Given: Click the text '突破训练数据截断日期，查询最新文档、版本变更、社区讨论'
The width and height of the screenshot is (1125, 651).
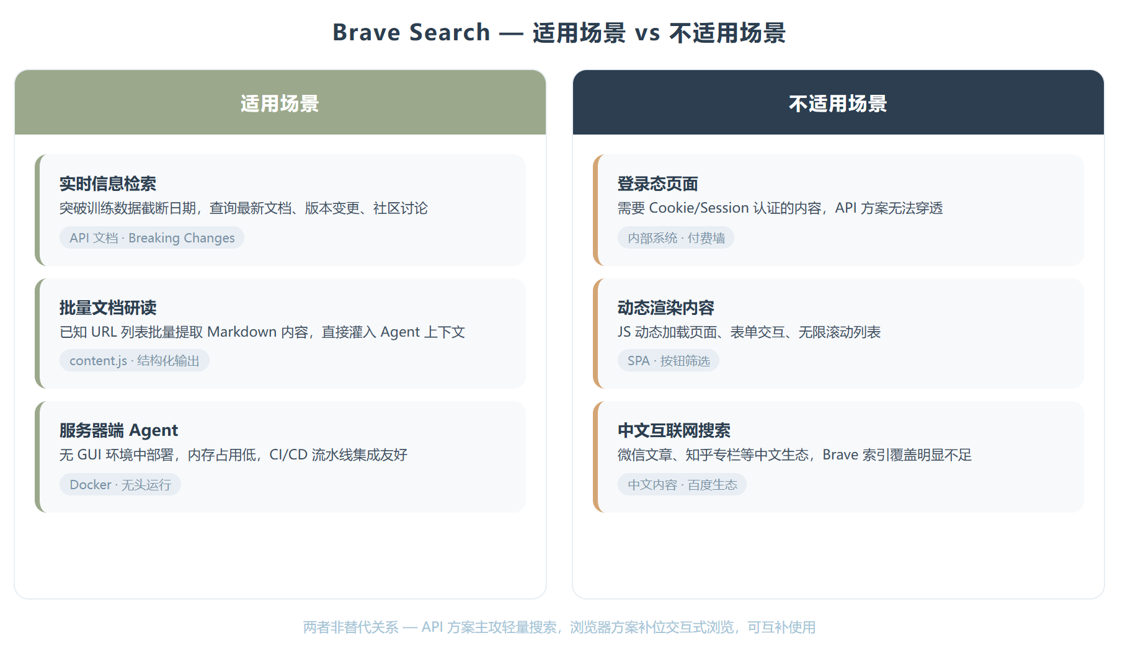Looking at the screenshot, I should (x=244, y=208).
